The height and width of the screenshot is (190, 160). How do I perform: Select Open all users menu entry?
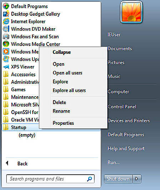68,73
